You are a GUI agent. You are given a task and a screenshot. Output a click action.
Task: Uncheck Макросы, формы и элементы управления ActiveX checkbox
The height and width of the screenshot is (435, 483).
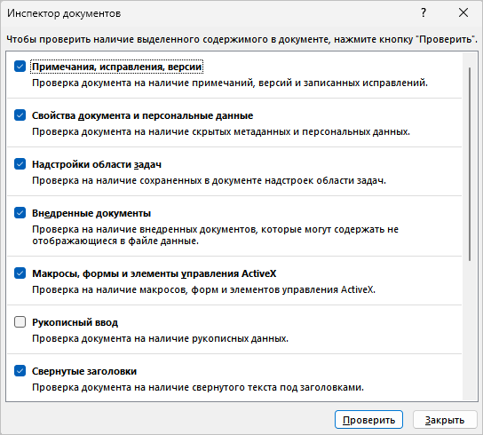coord(20,273)
